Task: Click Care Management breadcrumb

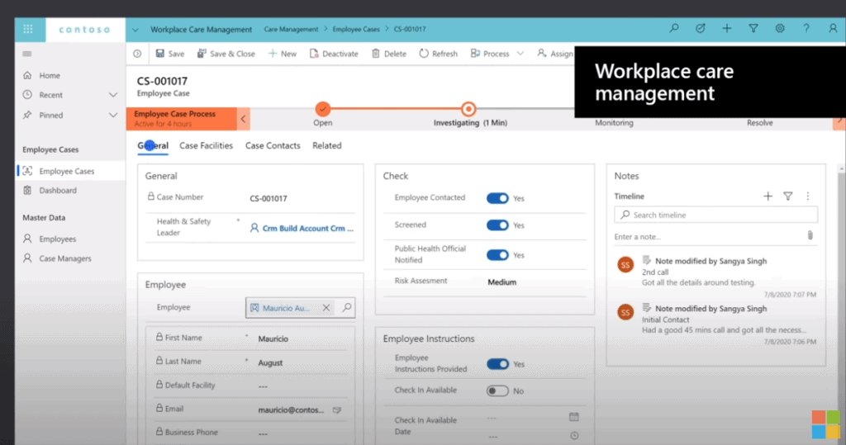Action: click(291, 29)
